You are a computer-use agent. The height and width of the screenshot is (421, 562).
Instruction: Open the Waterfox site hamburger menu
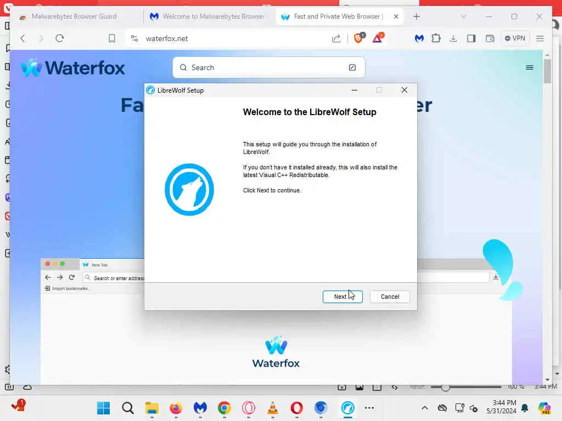point(530,67)
